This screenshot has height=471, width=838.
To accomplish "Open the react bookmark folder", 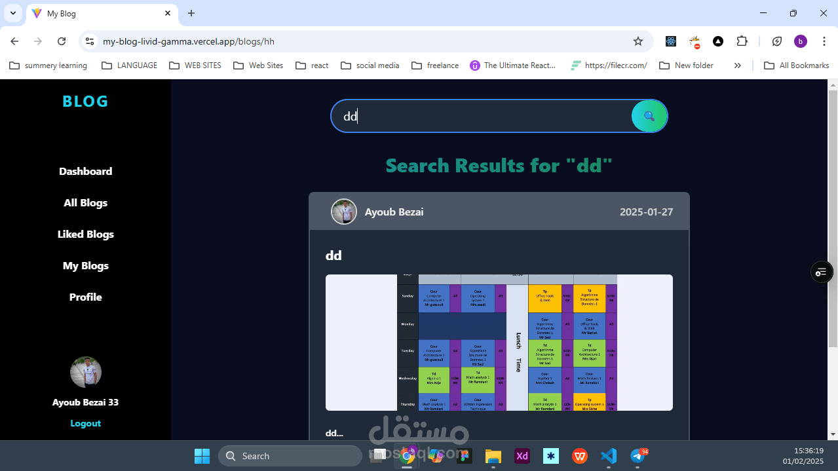I will [x=312, y=66].
